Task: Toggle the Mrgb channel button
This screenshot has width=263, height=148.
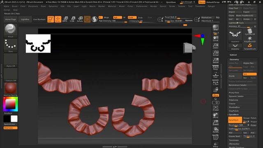Action: point(106,17)
